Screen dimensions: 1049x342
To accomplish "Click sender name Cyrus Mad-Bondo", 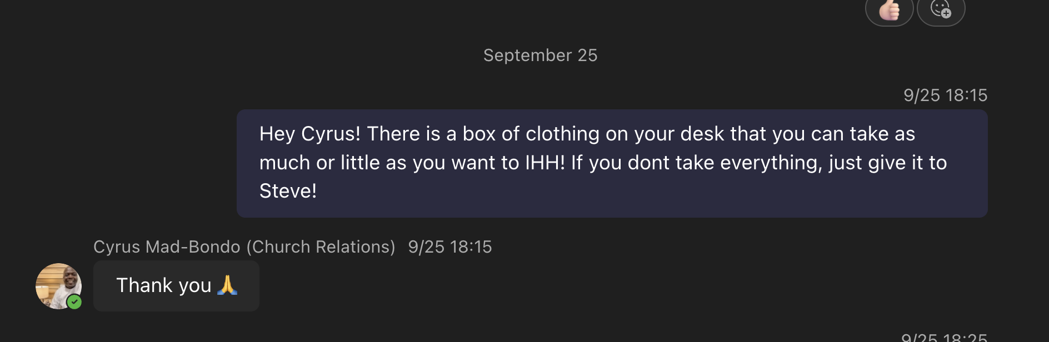I will point(167,247).
